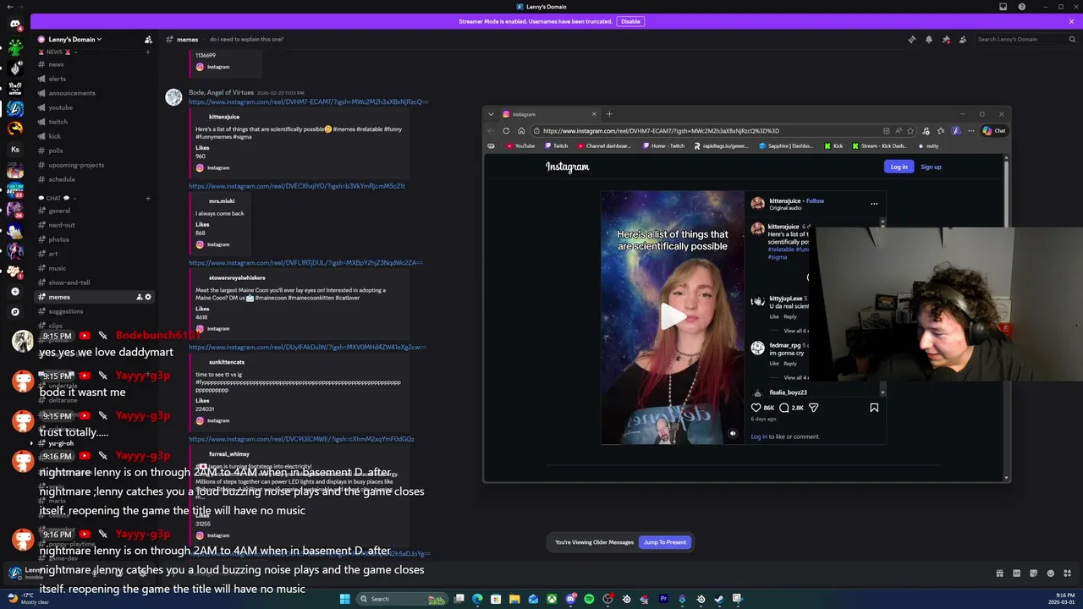
Task: Add a channel to the NEWS category
Action: point(148,52)
